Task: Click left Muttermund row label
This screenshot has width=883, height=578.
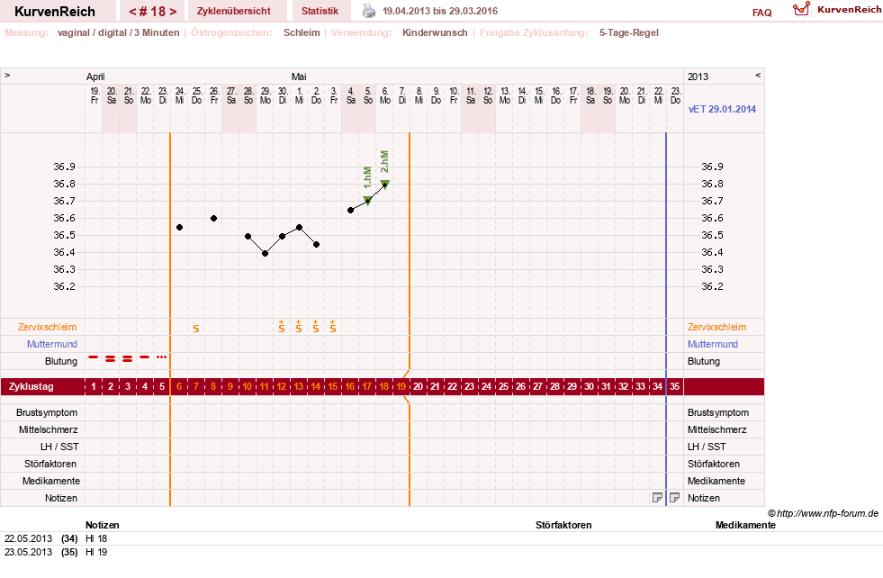Action: [x=52, y=344]
